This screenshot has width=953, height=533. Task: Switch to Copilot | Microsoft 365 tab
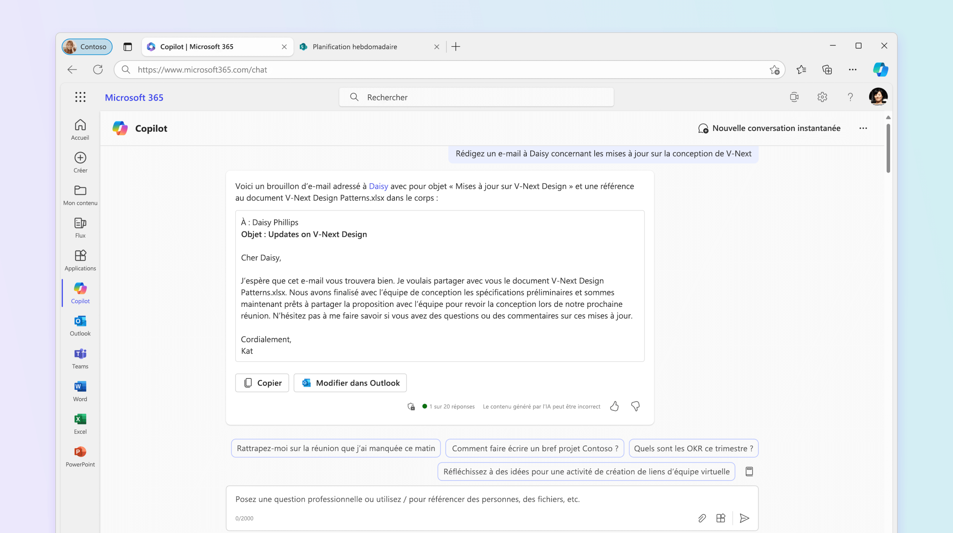(217, 47)
